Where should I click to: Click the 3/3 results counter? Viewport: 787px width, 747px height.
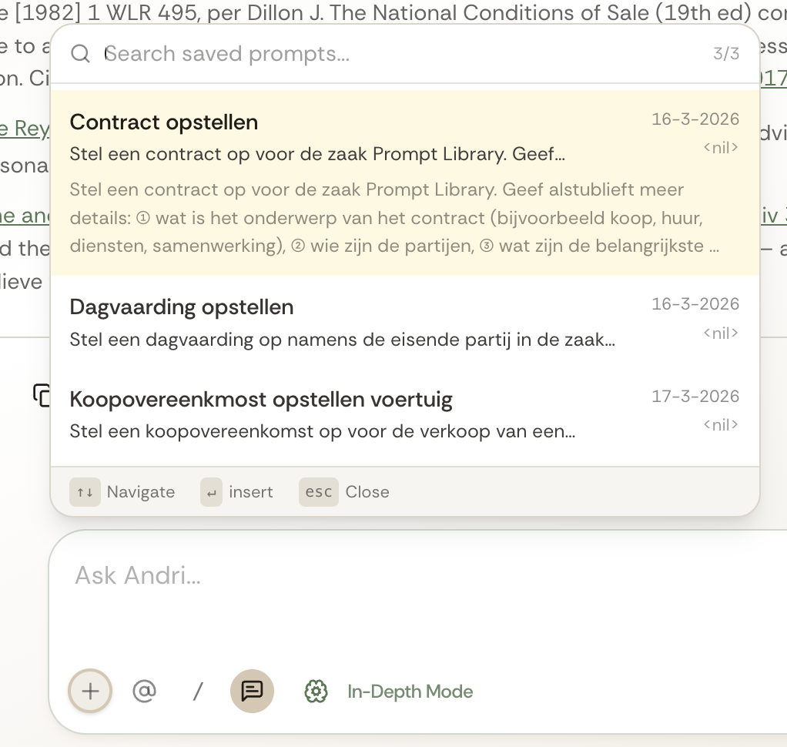coord(725,54)
